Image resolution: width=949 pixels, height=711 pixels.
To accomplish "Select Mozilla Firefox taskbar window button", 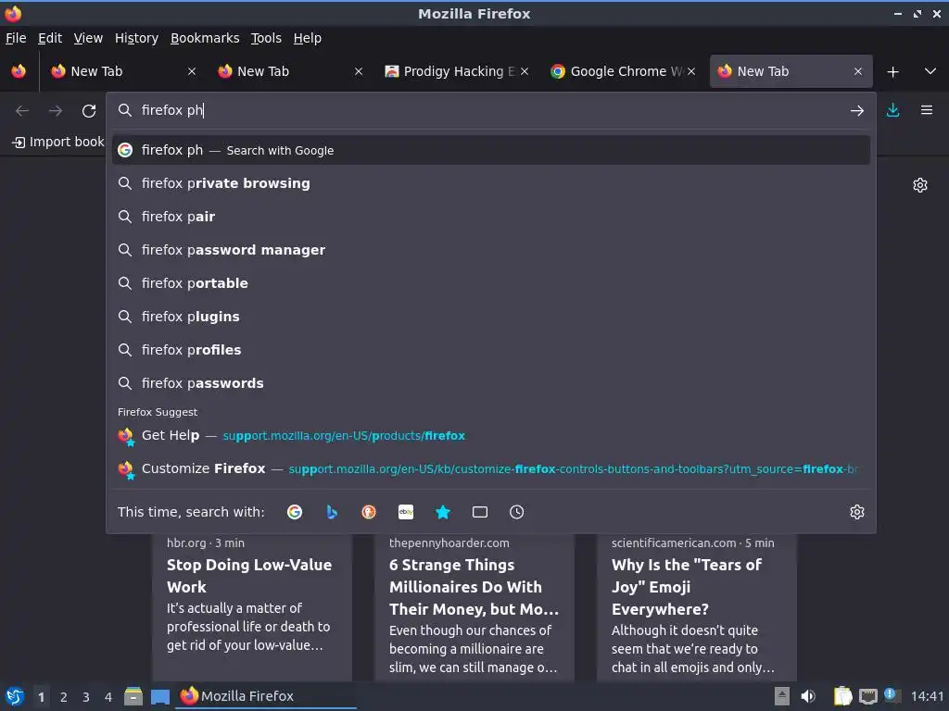I will pos(266,696).
